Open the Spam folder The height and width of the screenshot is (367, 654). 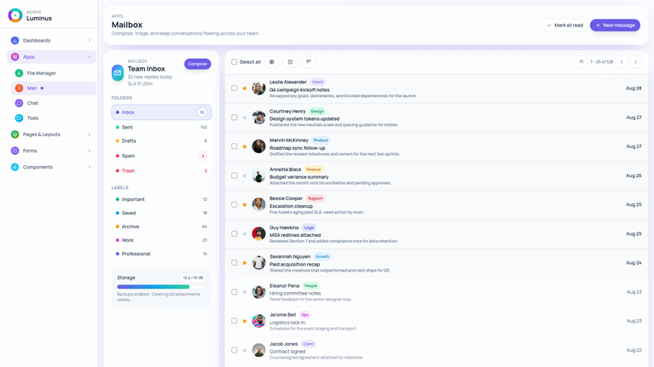coord(128,156)
